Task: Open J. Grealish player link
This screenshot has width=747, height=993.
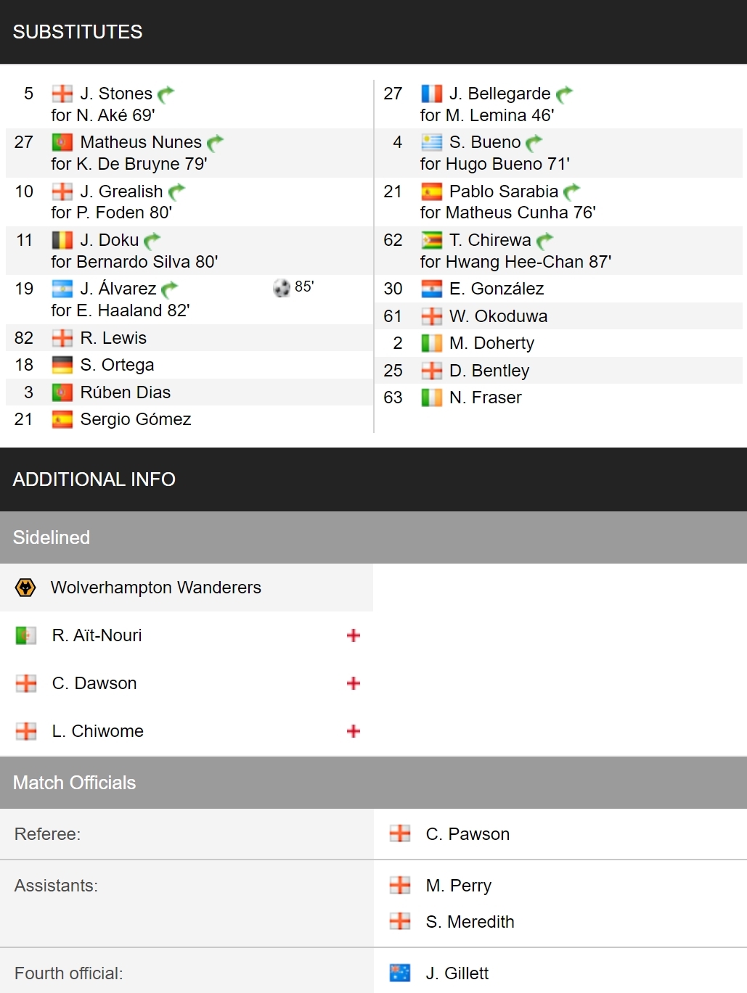Action: coord(121,191)
